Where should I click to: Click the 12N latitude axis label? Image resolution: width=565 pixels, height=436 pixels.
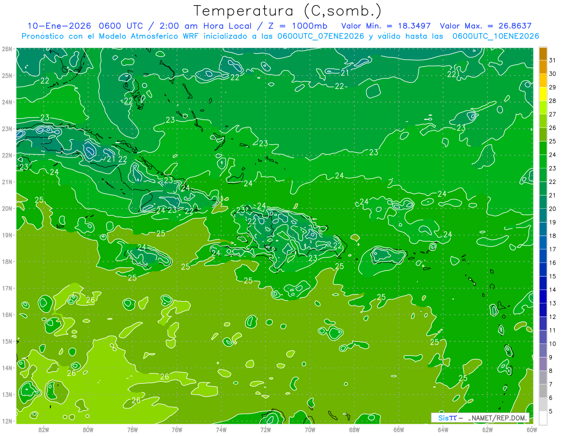click(x=7, y=421)
